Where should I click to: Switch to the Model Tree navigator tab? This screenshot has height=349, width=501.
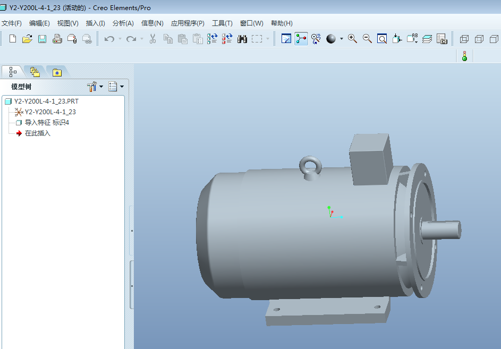[x=13, y=72]
